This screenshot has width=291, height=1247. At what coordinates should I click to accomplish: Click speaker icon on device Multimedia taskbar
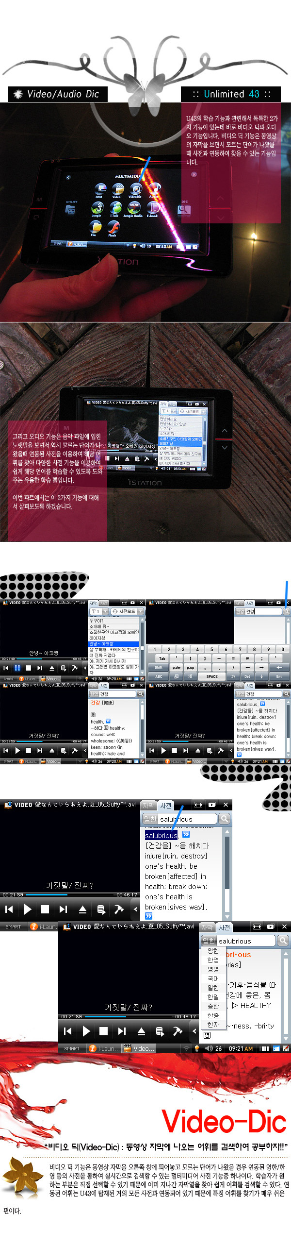[x=143, y=246]
